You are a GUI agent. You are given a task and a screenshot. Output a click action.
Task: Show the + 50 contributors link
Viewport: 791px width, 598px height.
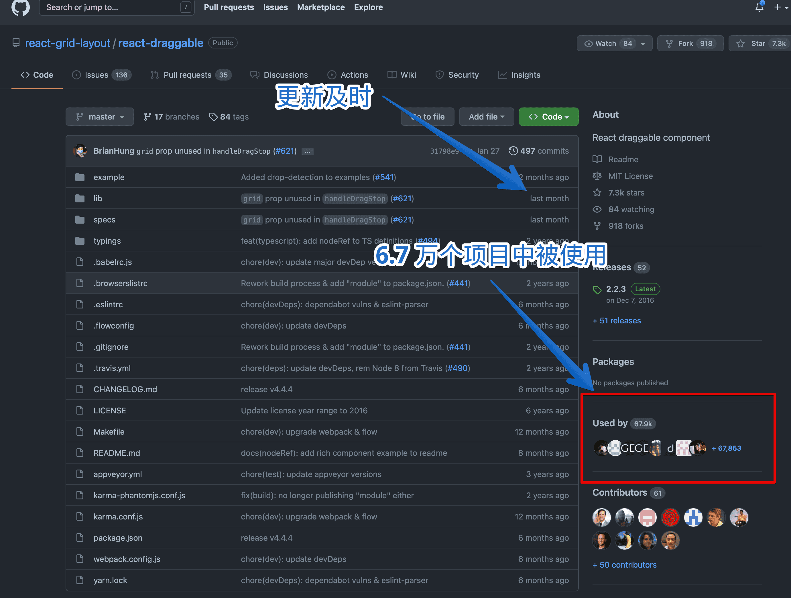pyautogui.click(x=624, y=565)
